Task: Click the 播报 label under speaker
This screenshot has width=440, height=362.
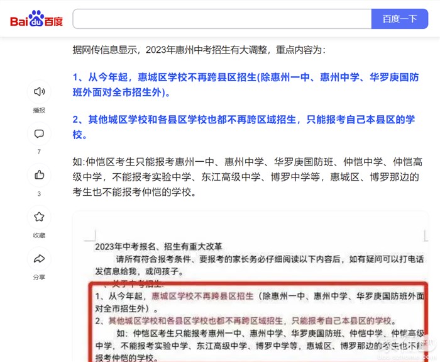Action: point(39,110)
